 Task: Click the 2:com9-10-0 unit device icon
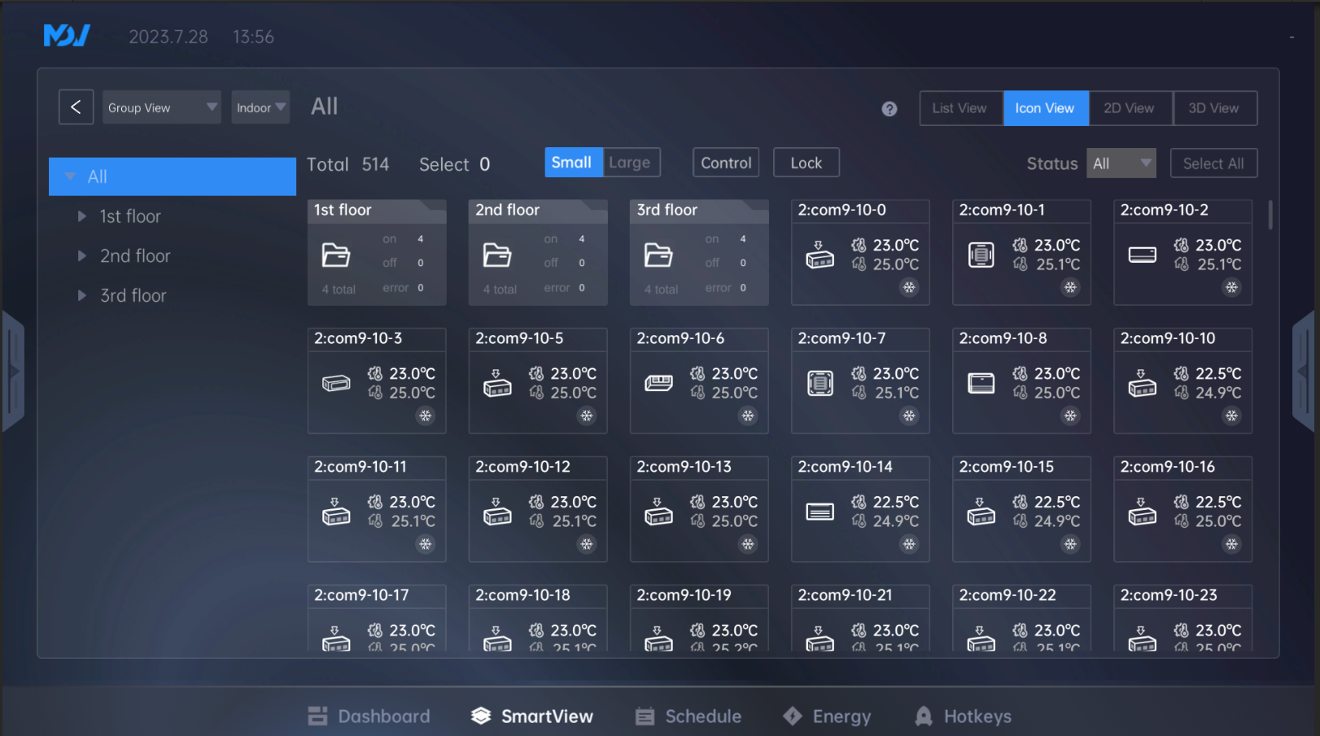(x=820, y=255)
